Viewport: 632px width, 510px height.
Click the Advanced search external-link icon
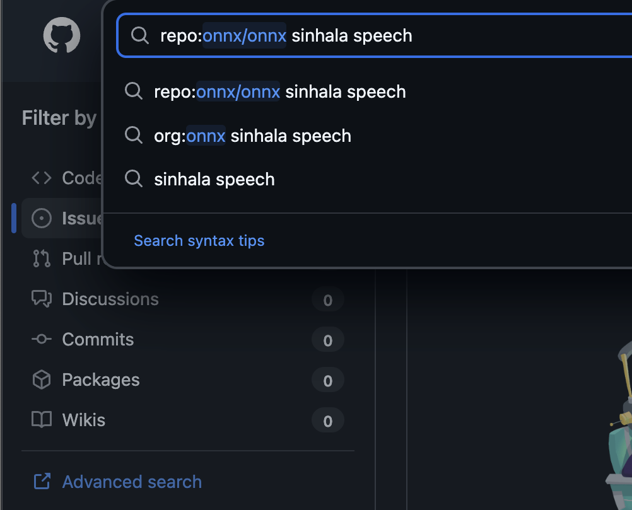click(42, 482)
